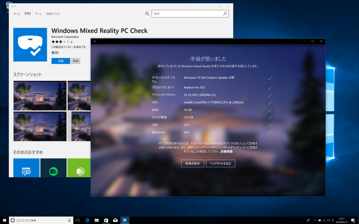Click the Windows 10 Fall Creators Update text
The image size is (359, 224).
[x=209, y=77]
